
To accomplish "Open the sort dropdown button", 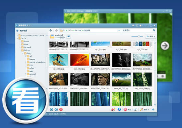I will (151, 36).
